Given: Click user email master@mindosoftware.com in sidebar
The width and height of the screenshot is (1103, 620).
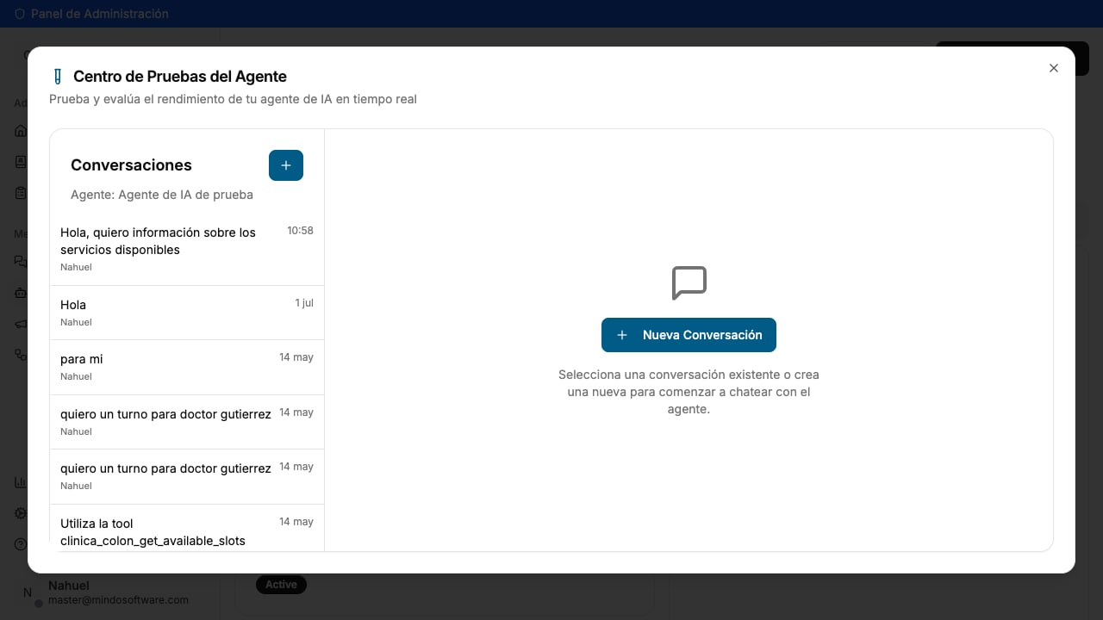Looking at the screenshot, I should pos(118,600).
